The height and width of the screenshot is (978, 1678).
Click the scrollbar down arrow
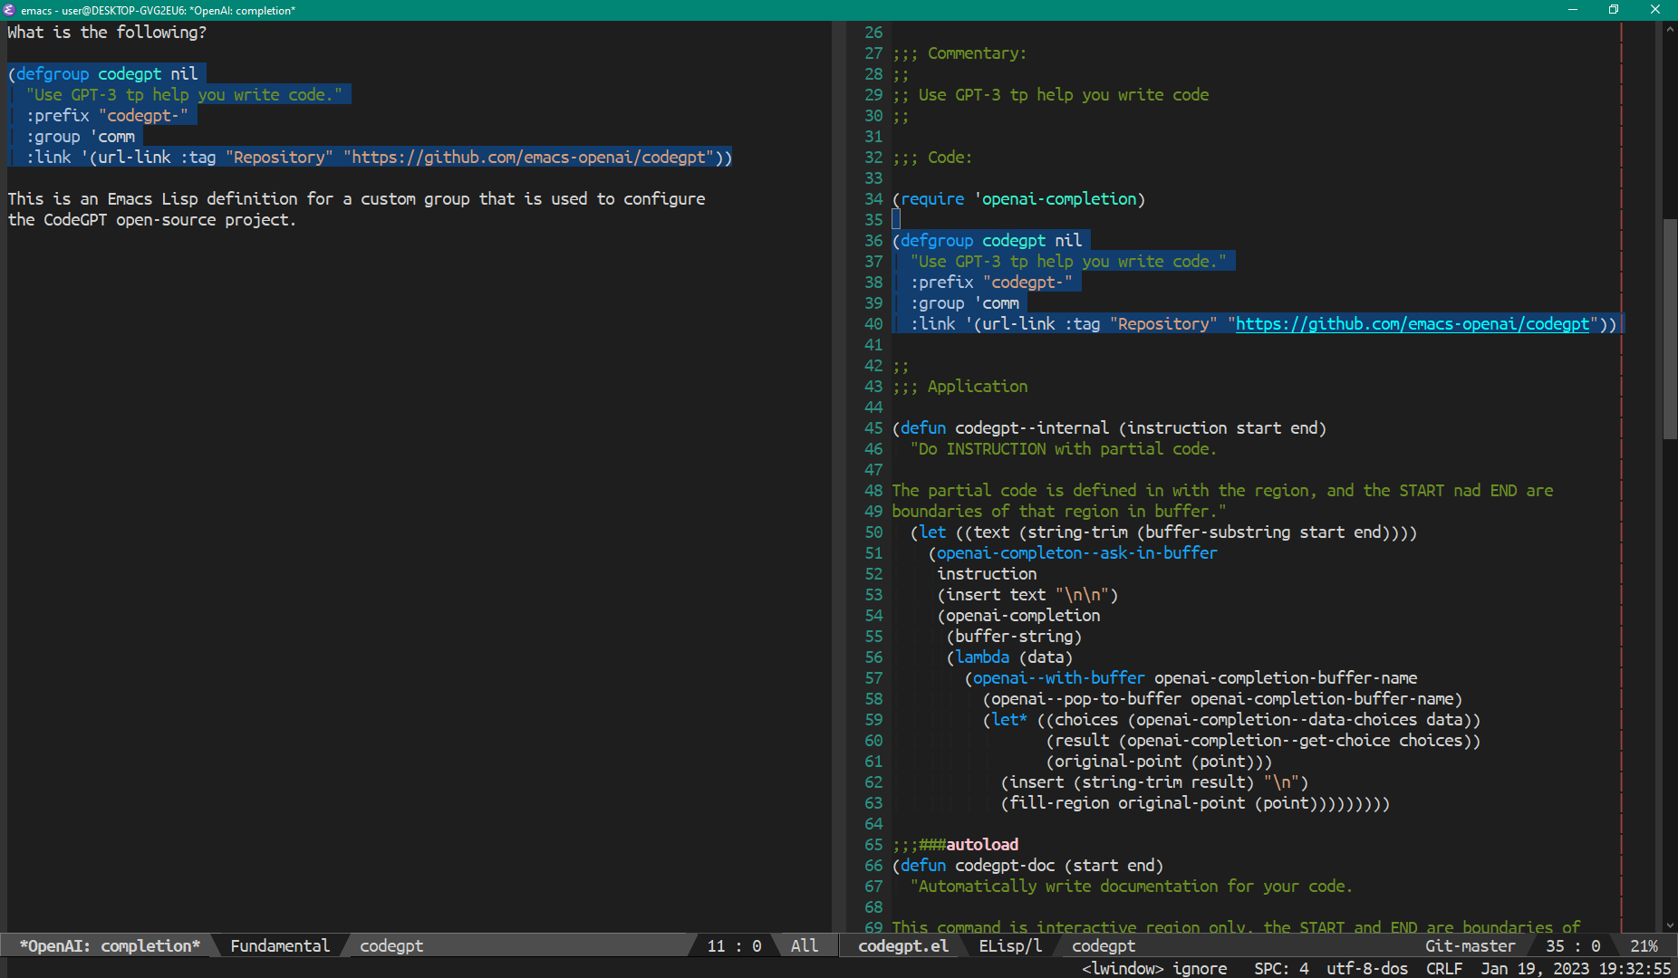pos(1670,925)
